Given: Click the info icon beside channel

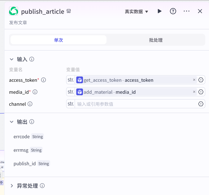Looking at the screenshot, I should (x=31, y=104).
